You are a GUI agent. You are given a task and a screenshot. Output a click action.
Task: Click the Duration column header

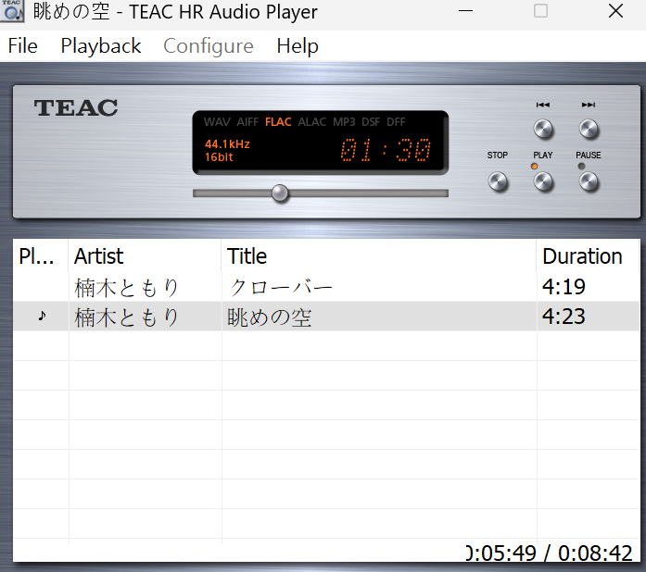[588, 256]
